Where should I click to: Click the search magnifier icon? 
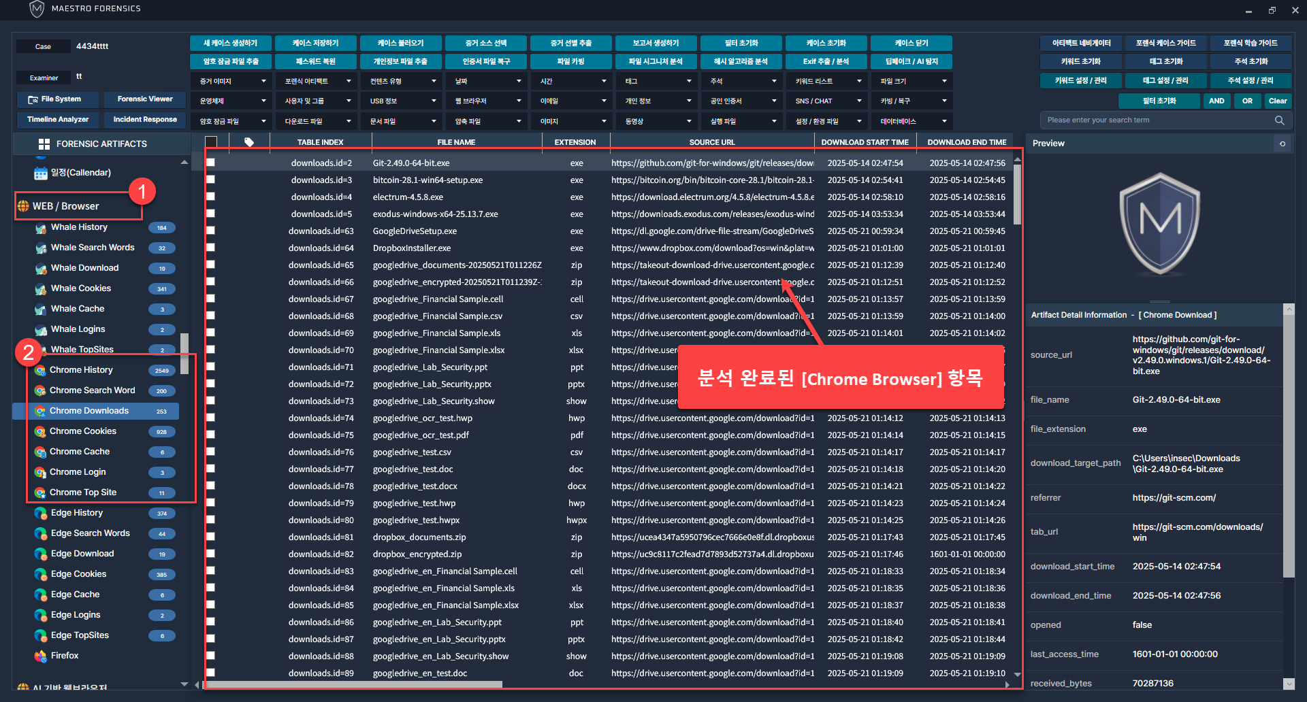pyautogui.click(x=1279, y=120)
